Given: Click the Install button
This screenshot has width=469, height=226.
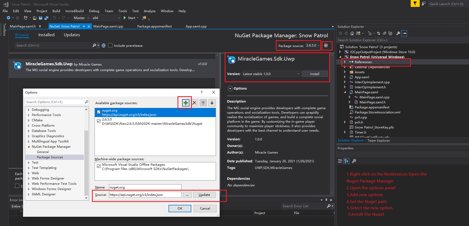Looking at the screenshot, I should click(315, 74).
